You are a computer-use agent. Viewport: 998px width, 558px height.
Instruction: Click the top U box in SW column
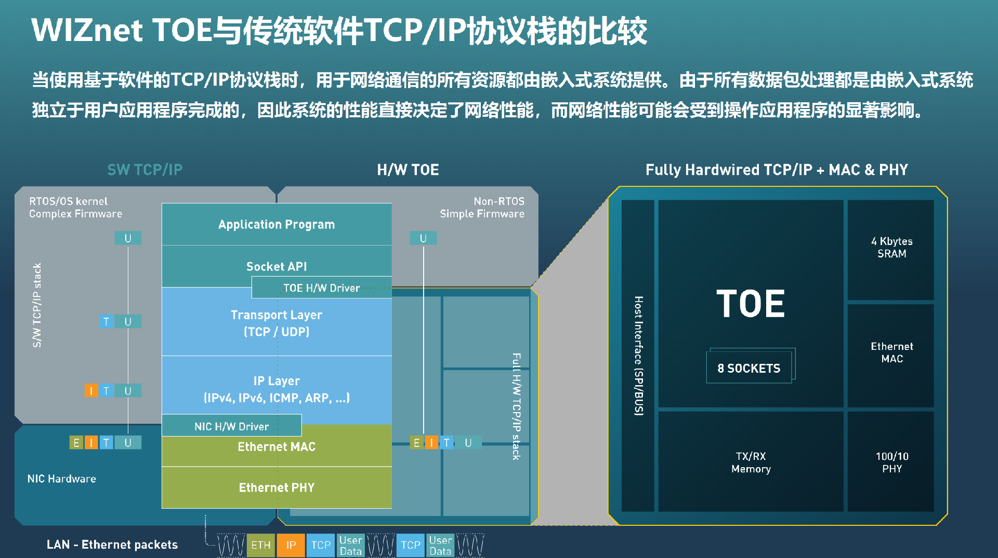128,238
